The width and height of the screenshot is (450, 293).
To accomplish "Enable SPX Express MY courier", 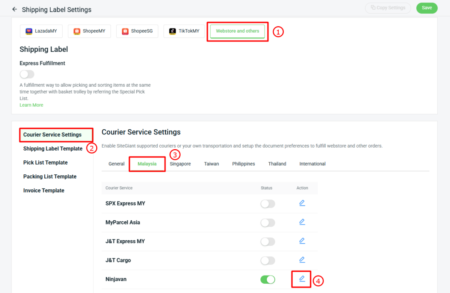I will [268, 204].
